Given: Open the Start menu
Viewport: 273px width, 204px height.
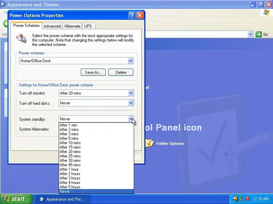Looking at the screenshot, I should [16, 199].
